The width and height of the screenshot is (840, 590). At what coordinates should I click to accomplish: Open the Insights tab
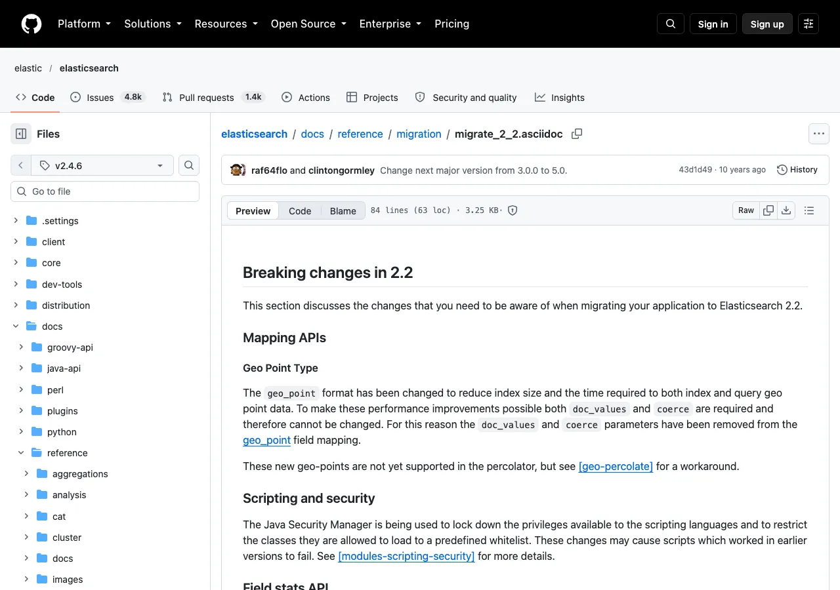click(x=560, y=97)
